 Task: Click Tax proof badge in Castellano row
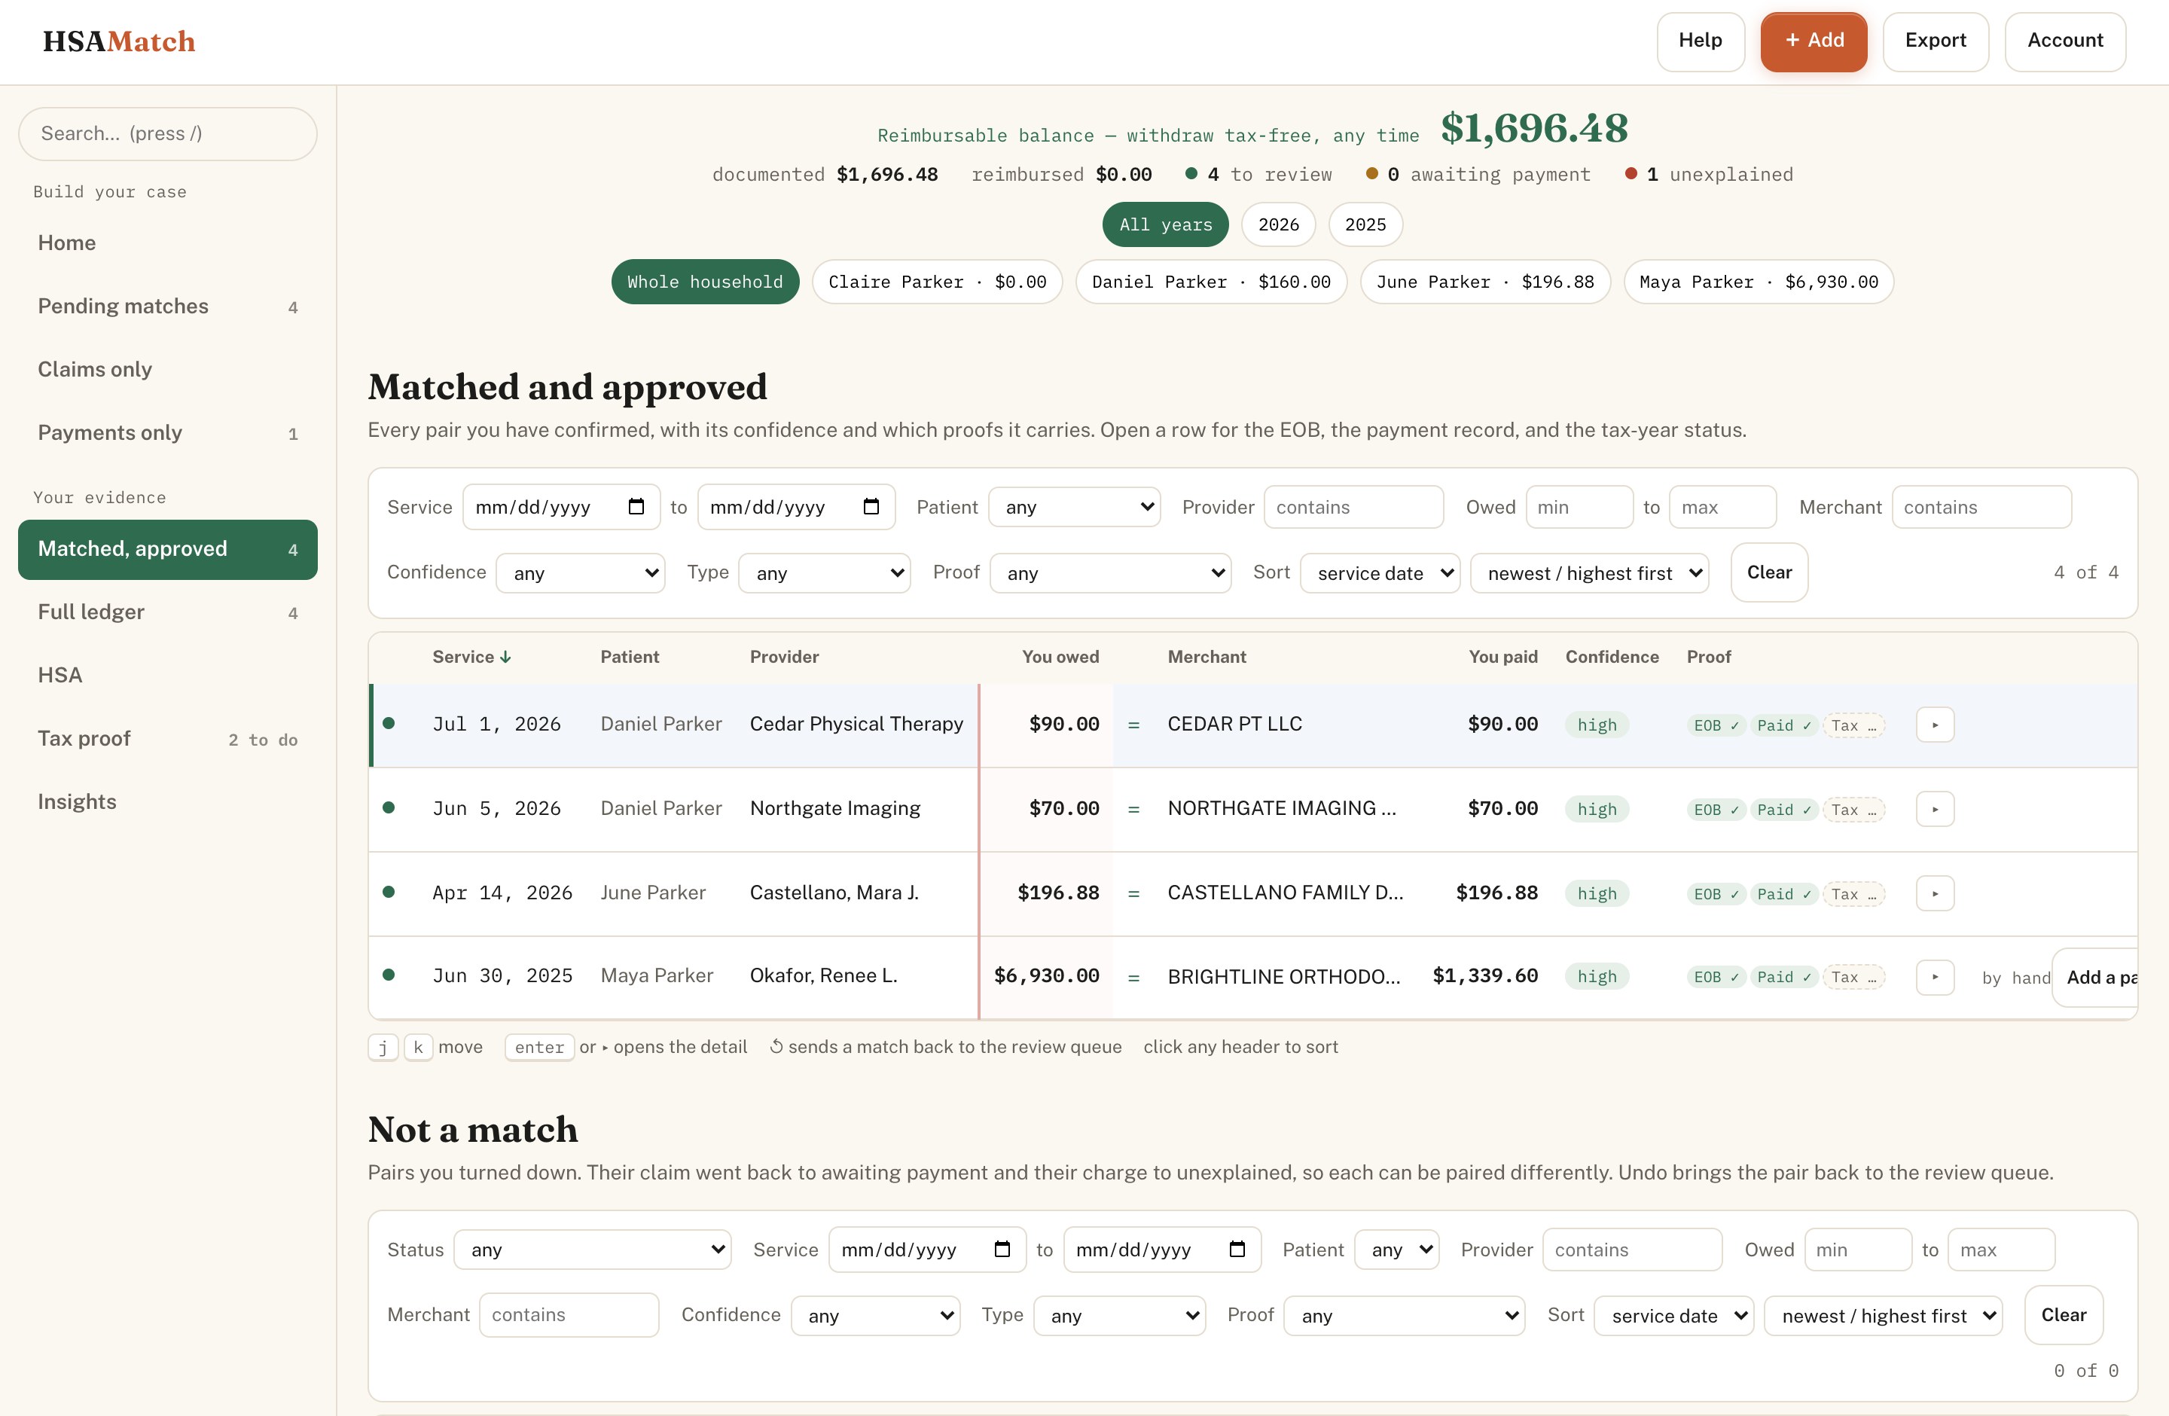click(1853, 894)
